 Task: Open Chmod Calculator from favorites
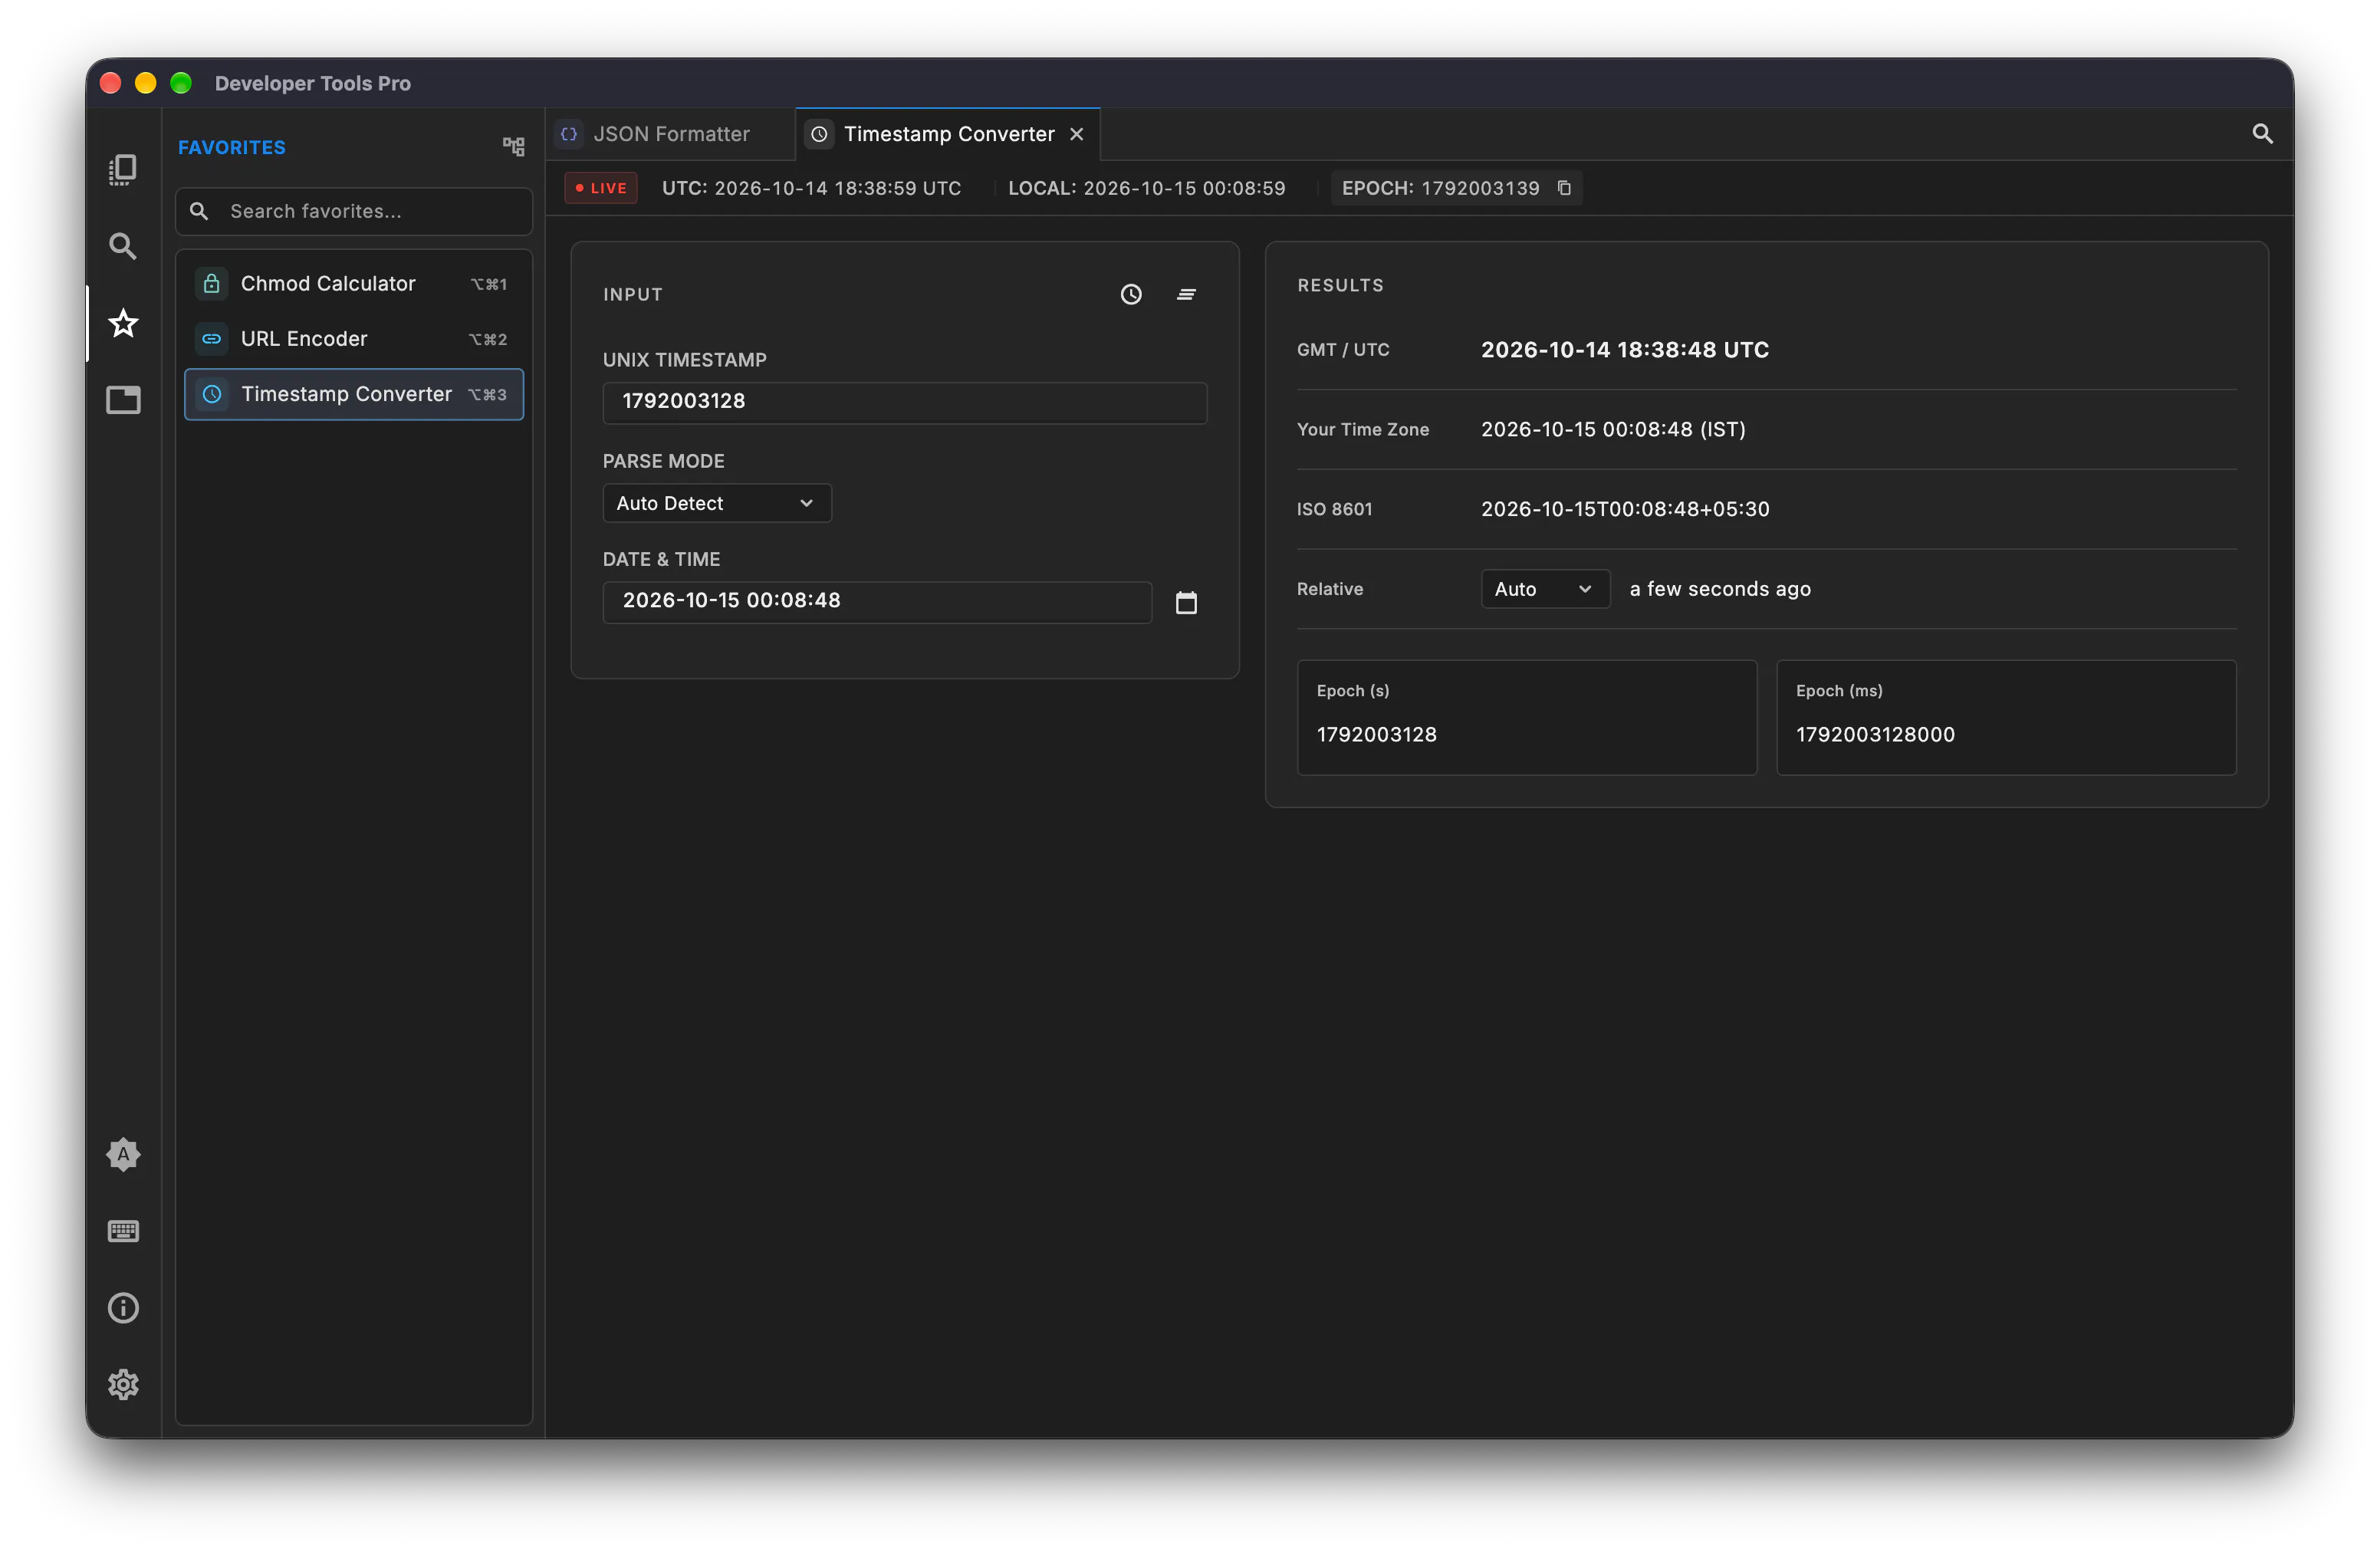tap(354, 284)
